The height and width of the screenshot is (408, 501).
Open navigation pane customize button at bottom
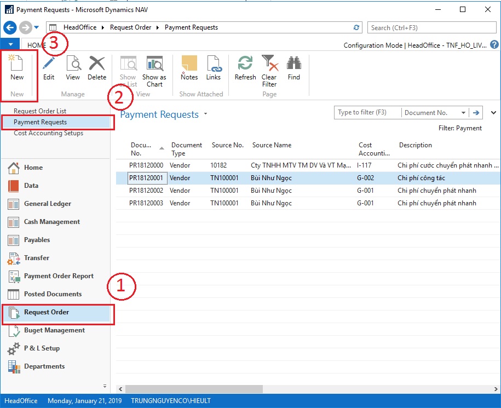click(x=105, y=386)
